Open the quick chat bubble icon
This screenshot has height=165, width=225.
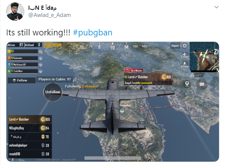pos(202,84)
